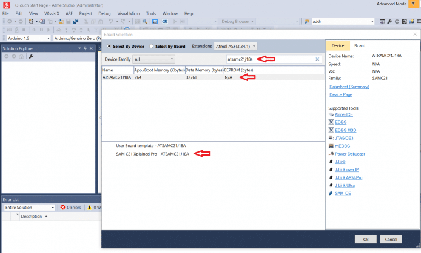Choose the 'Select By Board' radio option
The width and height of the screenshot is (421, 253).
(152, 46)
